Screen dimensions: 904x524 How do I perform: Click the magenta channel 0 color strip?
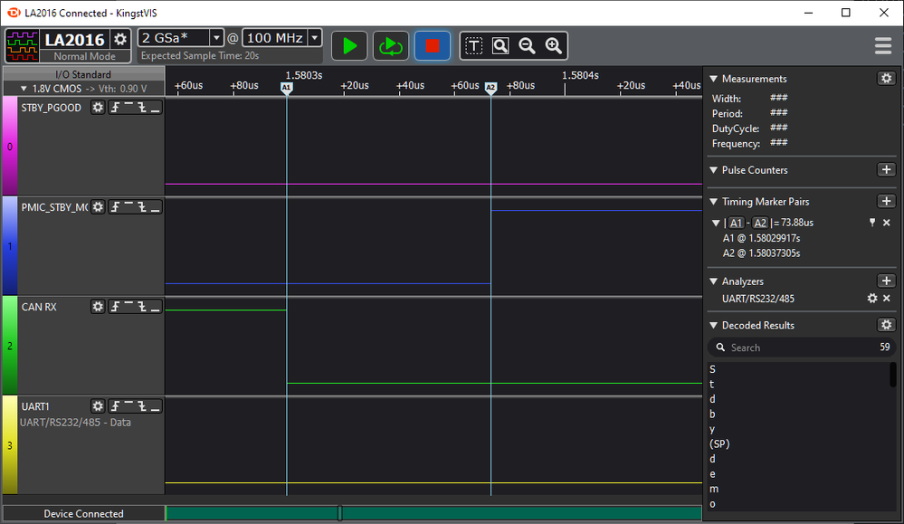(x=10, y=147)
